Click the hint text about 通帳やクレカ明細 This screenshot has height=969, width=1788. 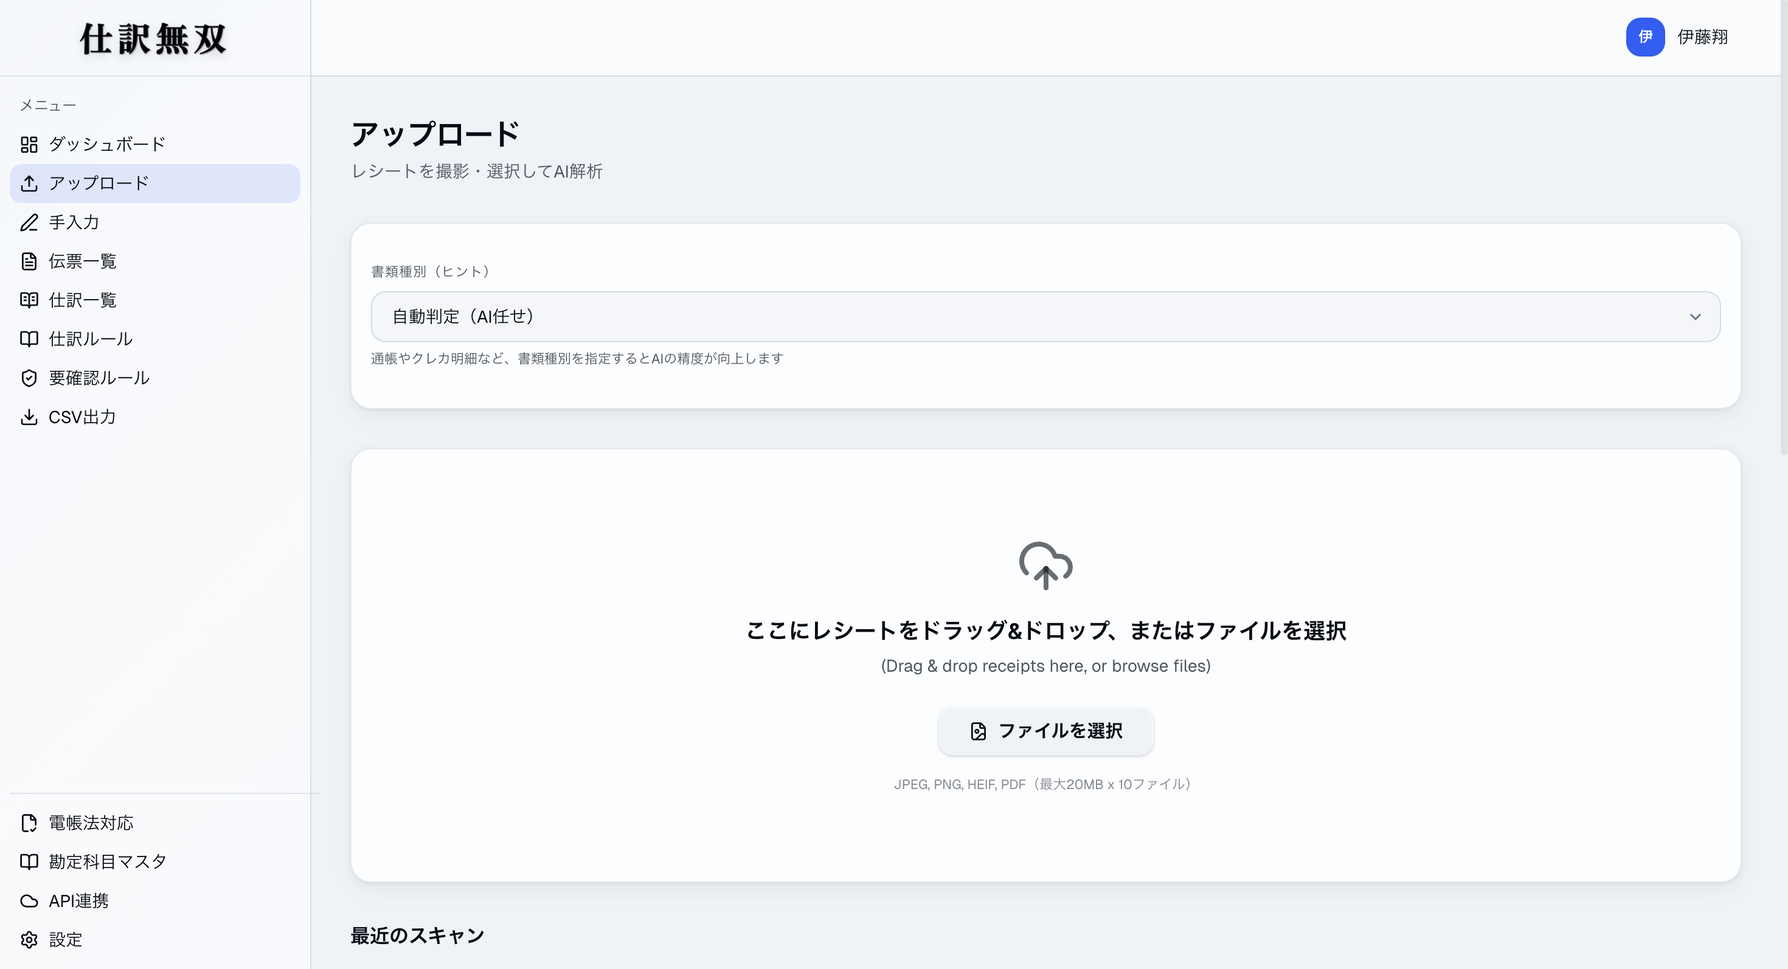click(x=577, y=359)
